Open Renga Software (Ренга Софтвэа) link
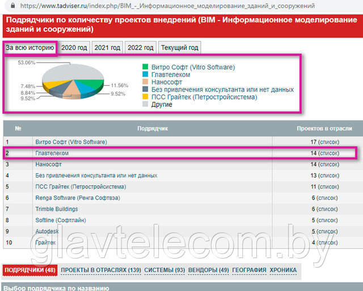This screenshot has width=363, height=291. pos(78,198)
